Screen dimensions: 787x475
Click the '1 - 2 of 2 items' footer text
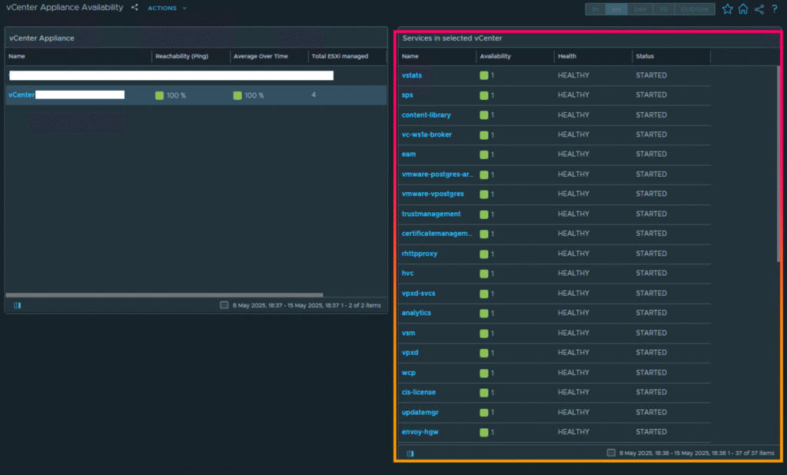(360, 305)
